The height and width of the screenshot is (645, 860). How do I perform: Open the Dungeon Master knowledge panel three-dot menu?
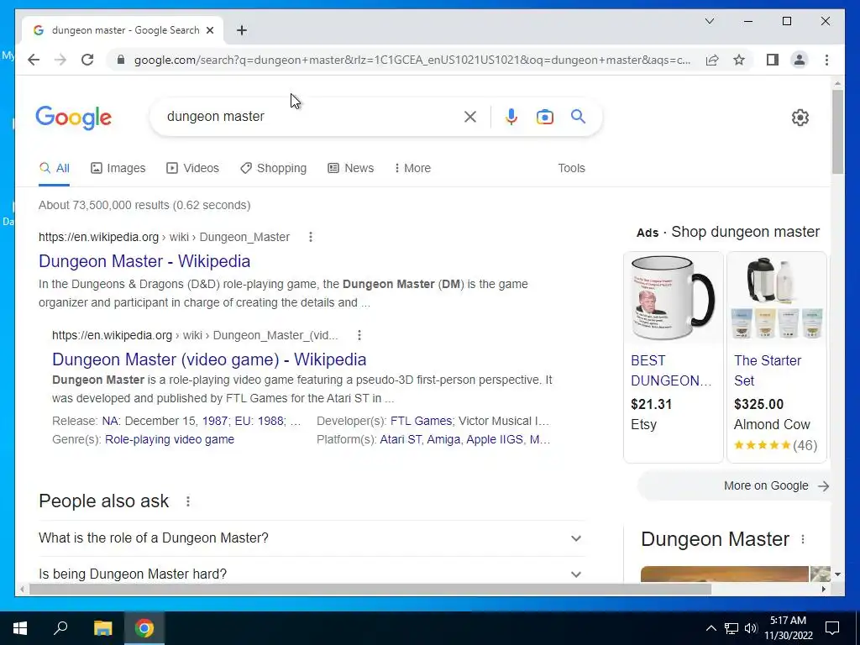(803, 539)
